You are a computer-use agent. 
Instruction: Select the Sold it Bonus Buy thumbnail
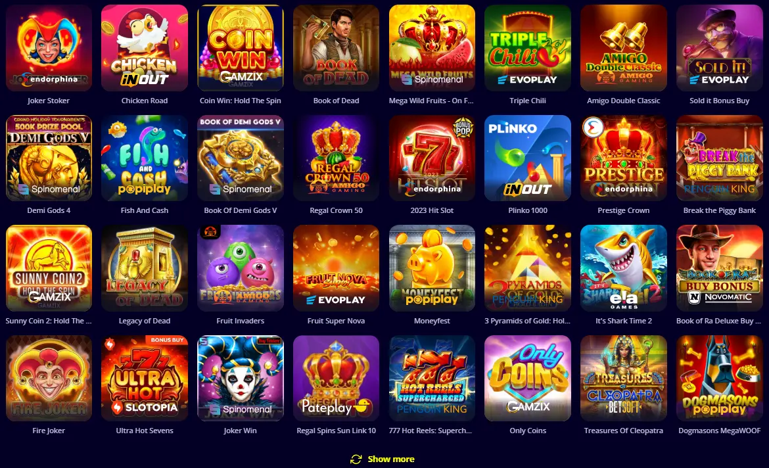[x=720, y=47]
